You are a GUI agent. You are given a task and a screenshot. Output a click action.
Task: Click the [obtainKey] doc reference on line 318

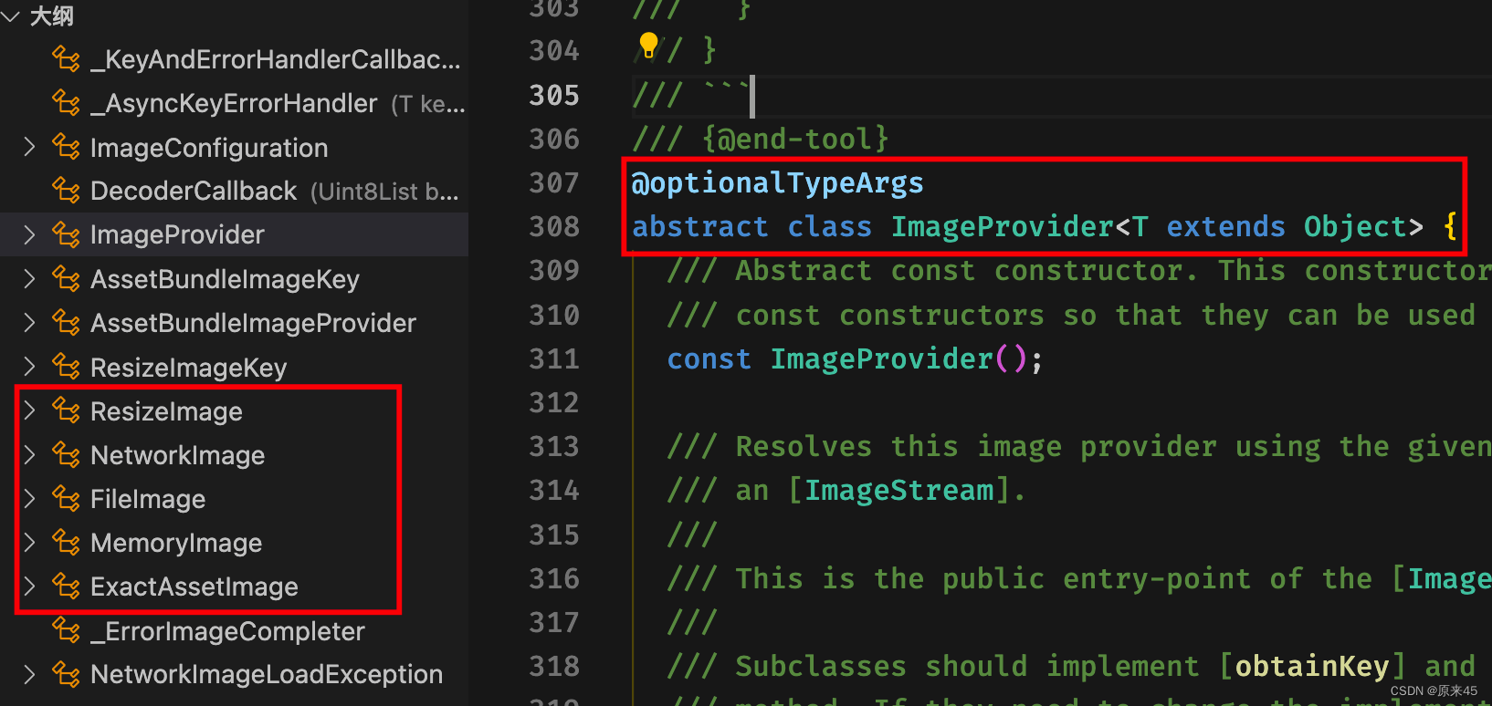tap(1312, 667)
